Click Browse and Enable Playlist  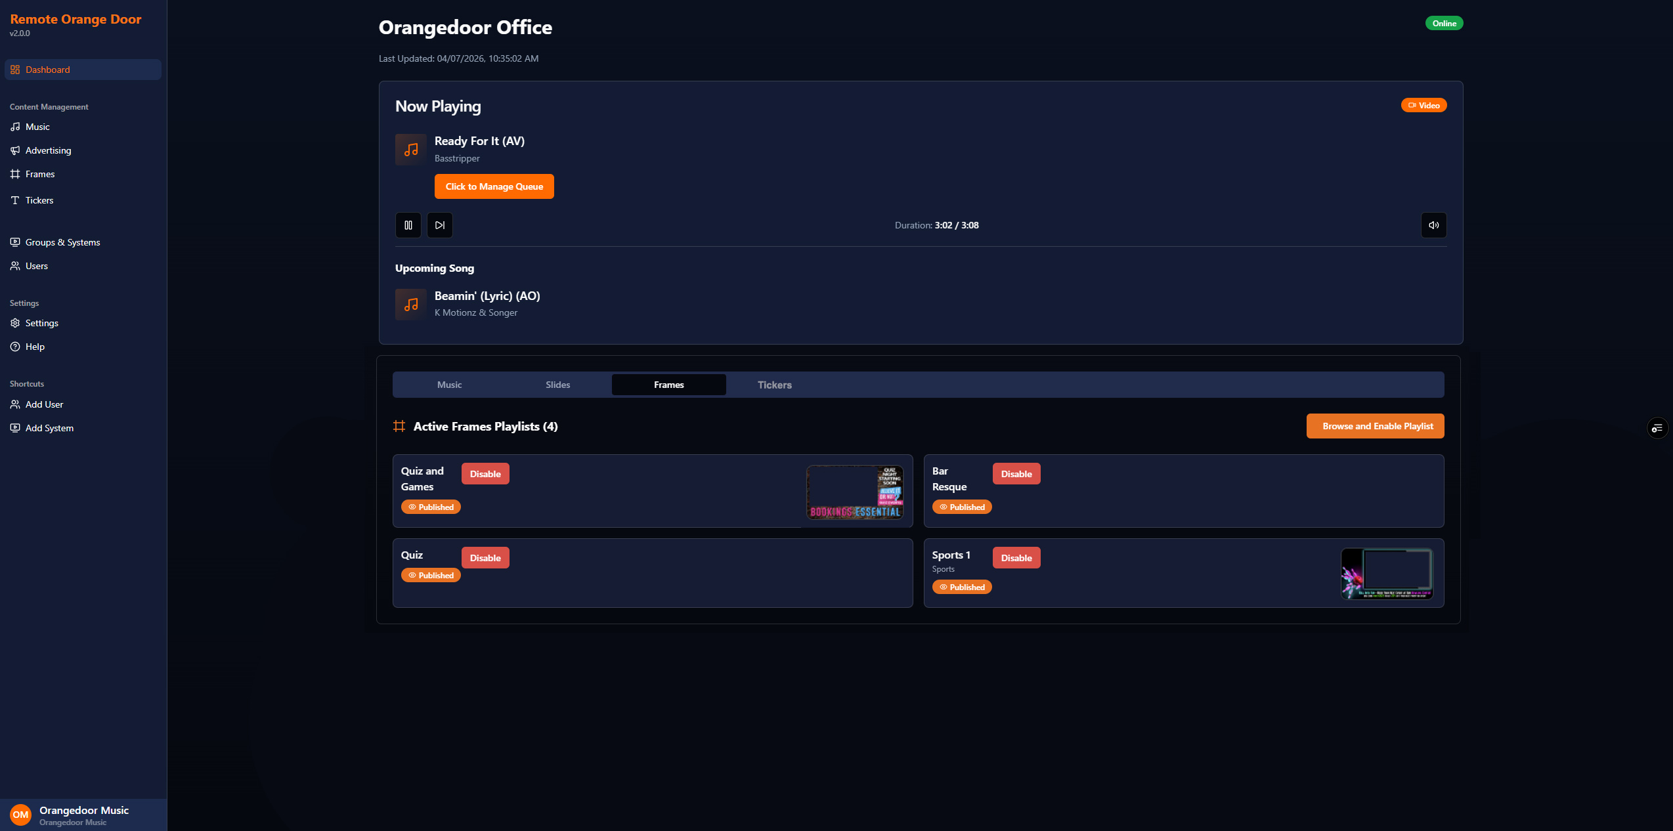(x=1375, y=426)
